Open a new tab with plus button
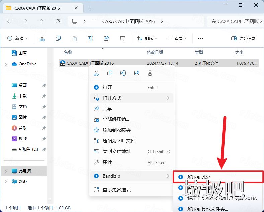The width and height of the screenshot is (264, 212). [x=91, y=8]
